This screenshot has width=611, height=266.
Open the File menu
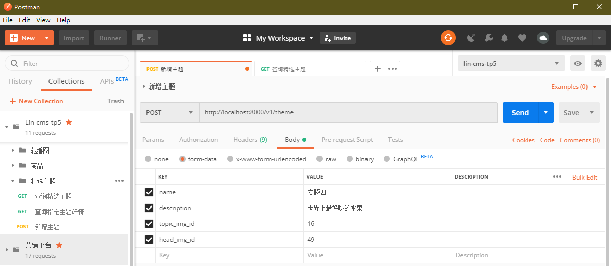pos(8,20)
